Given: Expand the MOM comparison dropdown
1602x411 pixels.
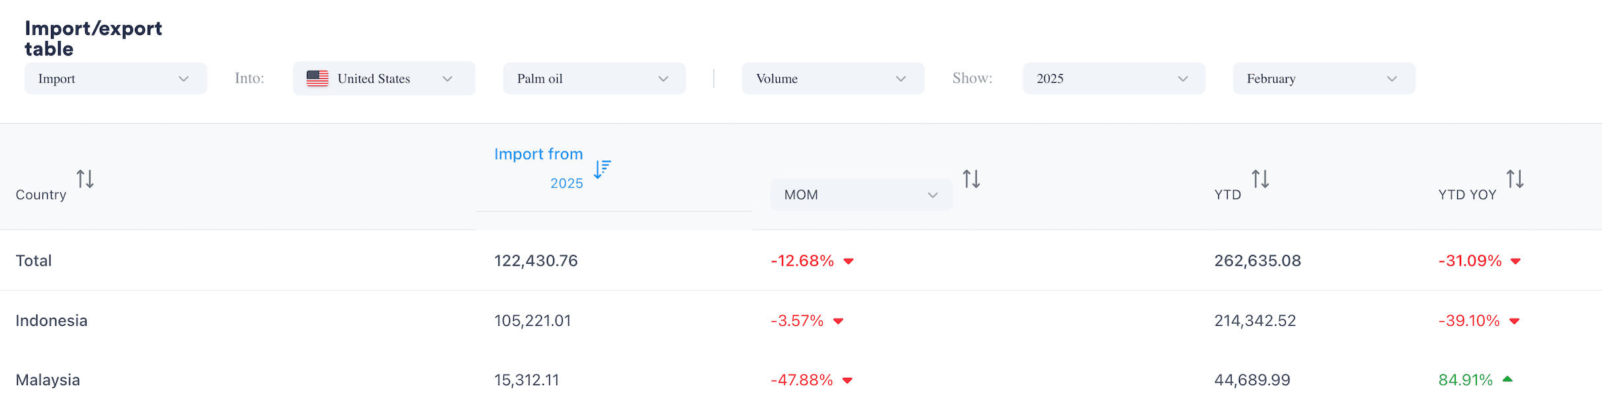Looking at the screenshot, I should [861, 195].
